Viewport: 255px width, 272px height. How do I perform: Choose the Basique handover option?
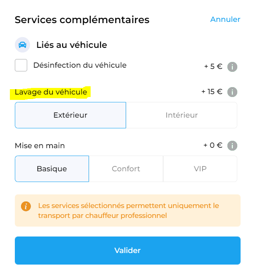pos(52,169)
